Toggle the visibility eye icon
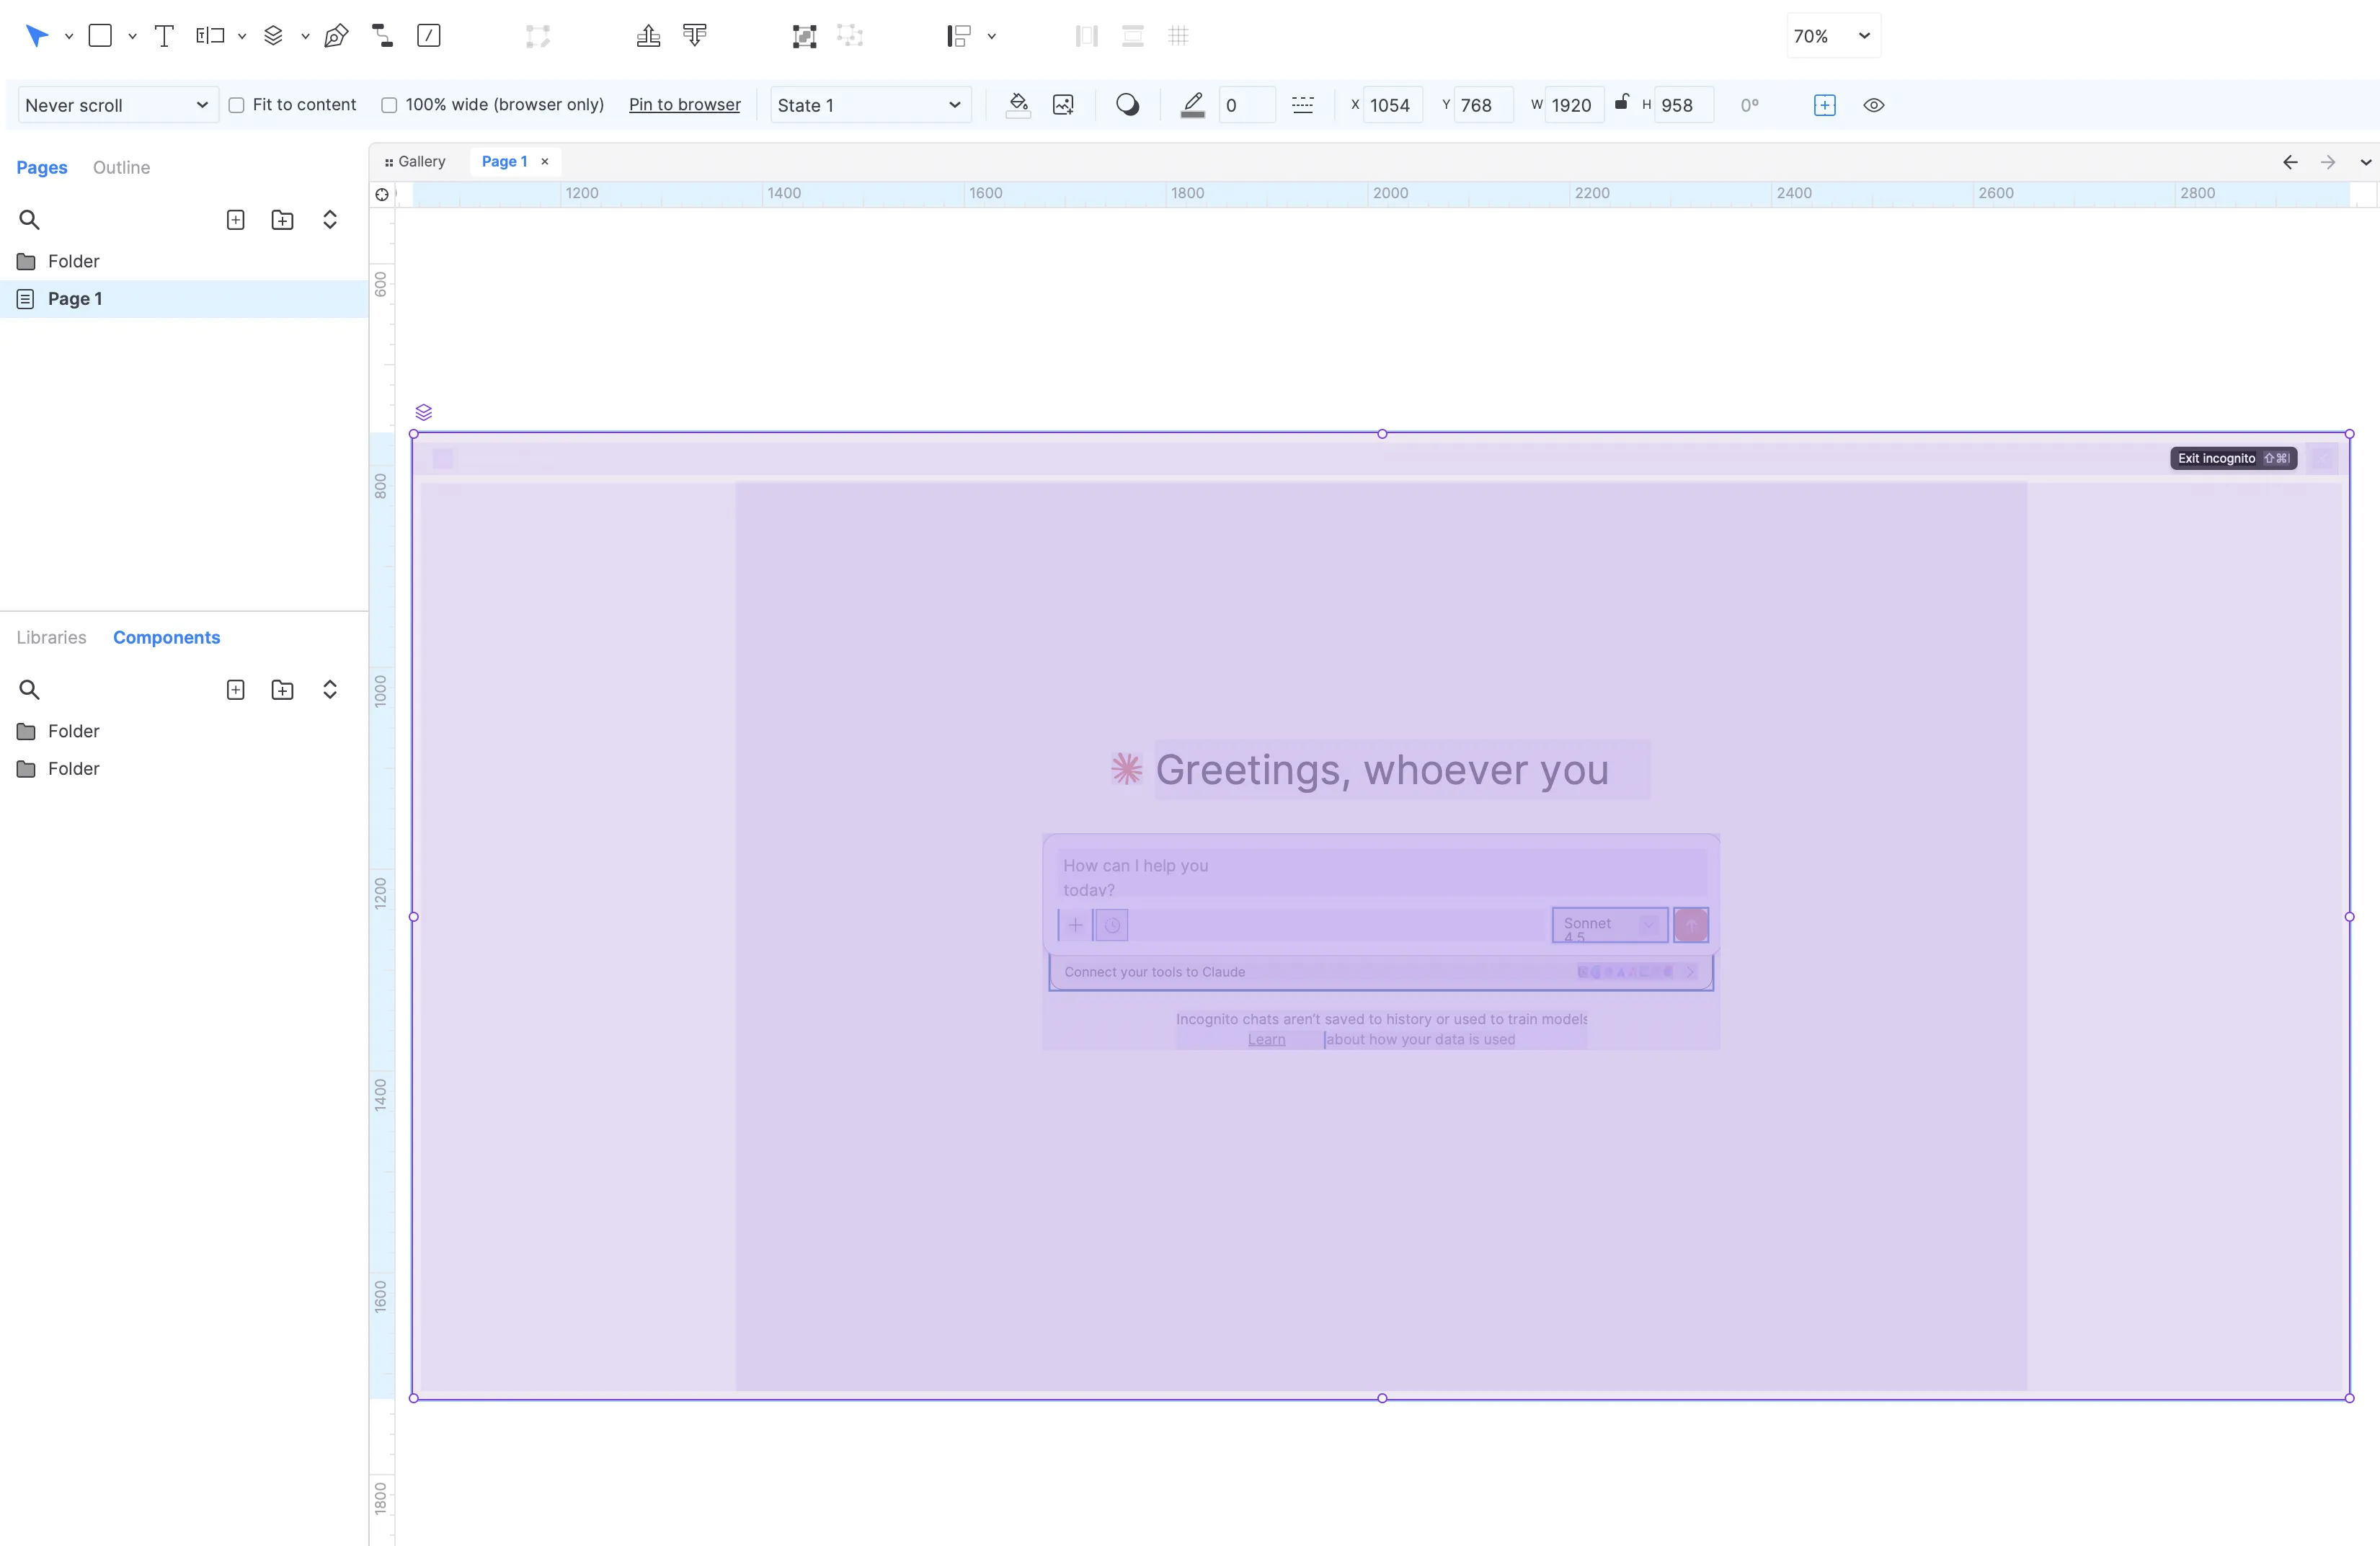Image resolution: width=2380 pixels, height=1546 pixels. pos(1874,105)
